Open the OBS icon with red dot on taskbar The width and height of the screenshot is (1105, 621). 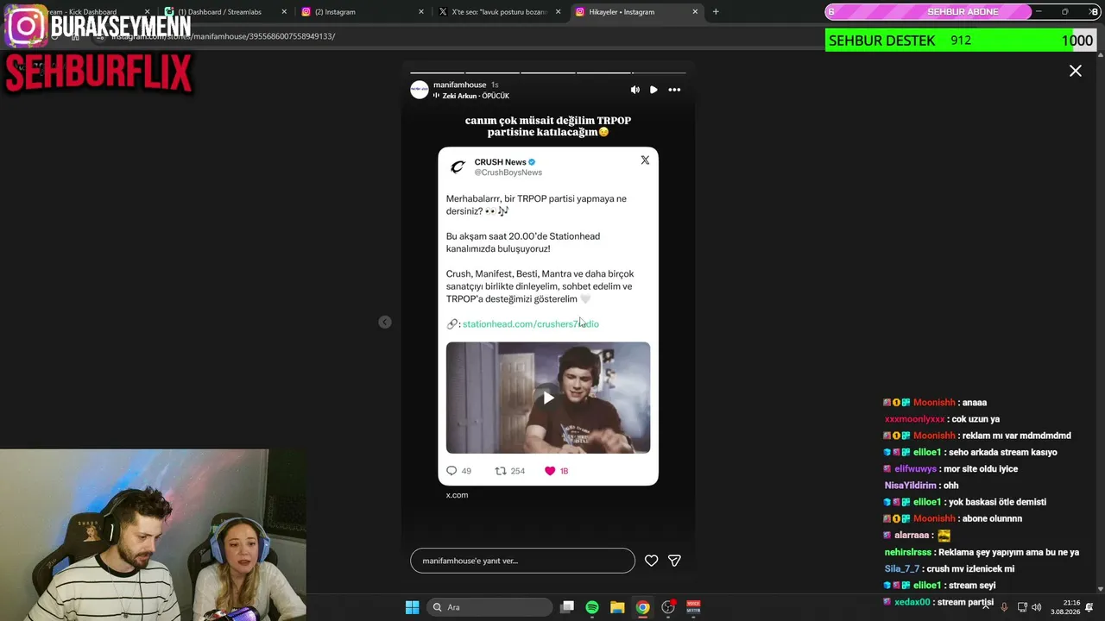coord(668,607)
